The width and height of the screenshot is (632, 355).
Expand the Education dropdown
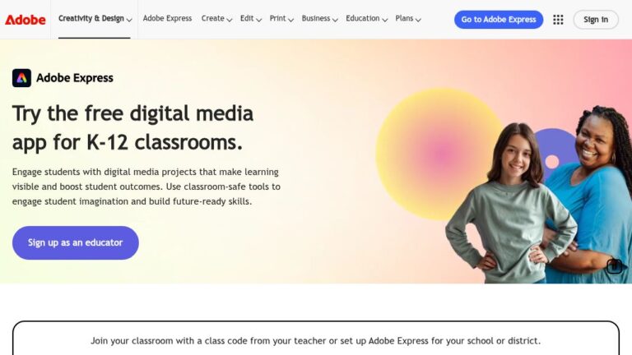[x=366, y=19]
